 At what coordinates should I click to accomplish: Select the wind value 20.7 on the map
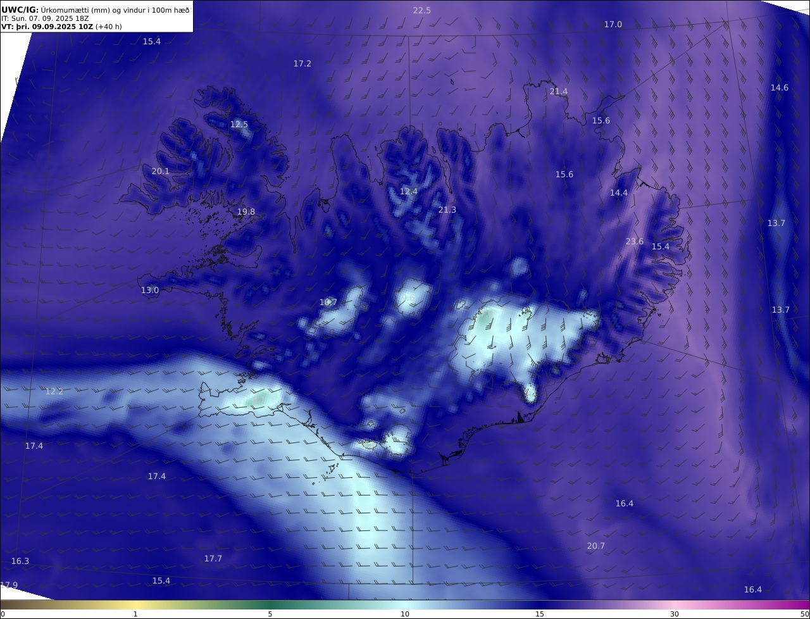(x=595, y=546)
